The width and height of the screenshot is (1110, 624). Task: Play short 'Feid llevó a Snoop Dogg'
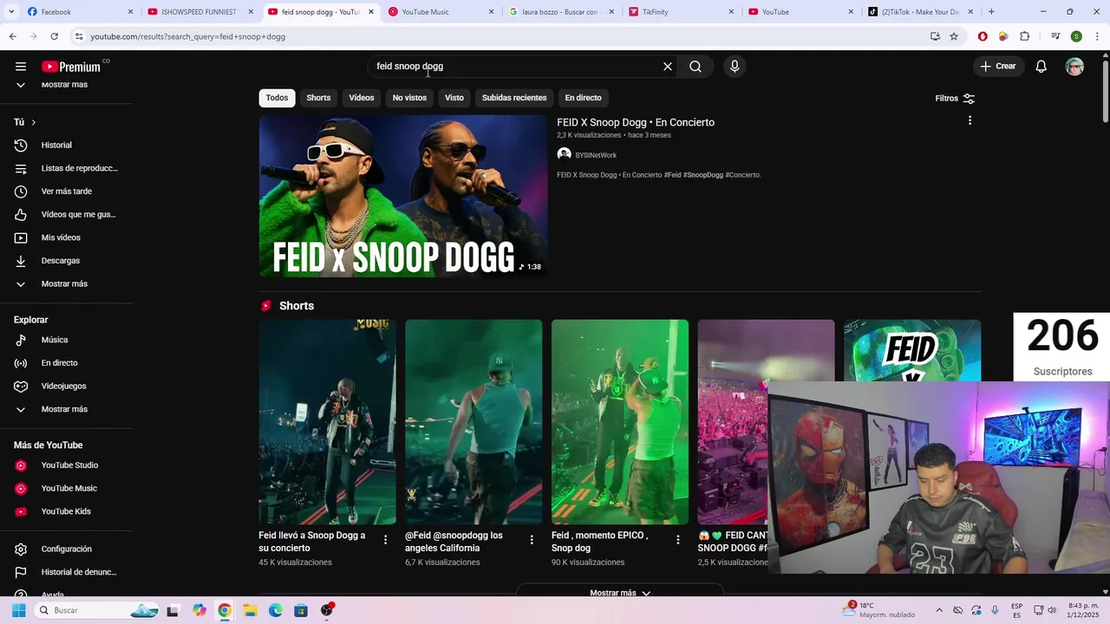[327, 422]
